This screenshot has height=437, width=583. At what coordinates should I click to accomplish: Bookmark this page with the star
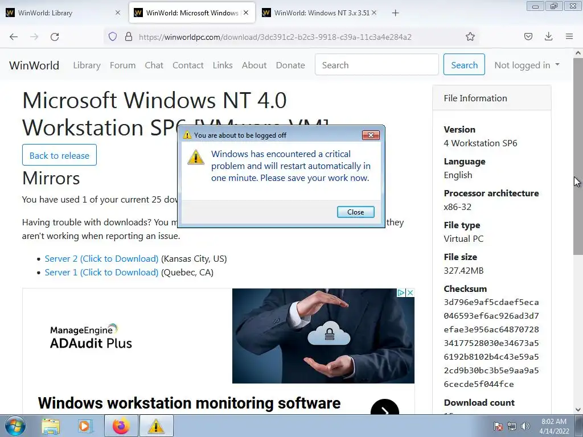click(x=470, y=36)
